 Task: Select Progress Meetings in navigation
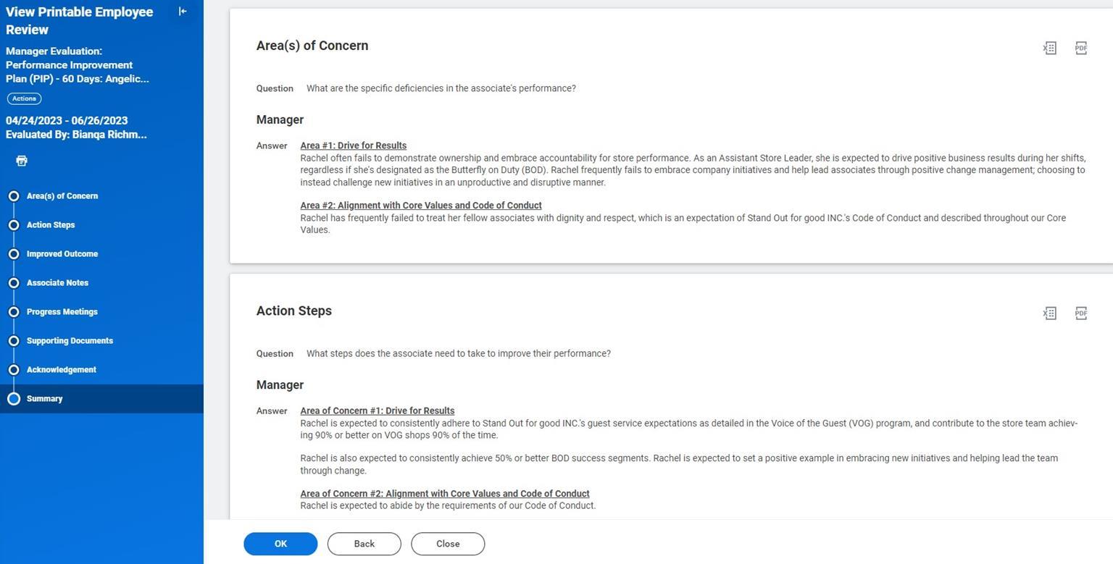tap(62, 312)
